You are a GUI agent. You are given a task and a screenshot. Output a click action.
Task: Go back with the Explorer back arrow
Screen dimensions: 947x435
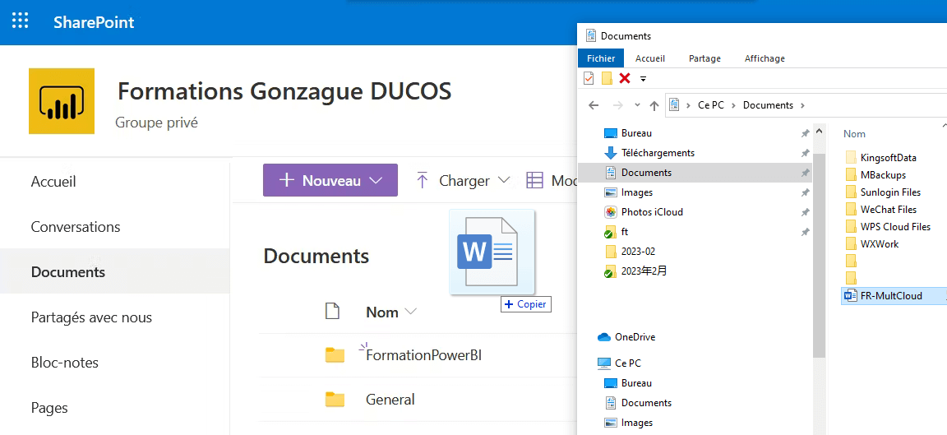click(x=594, y=105)
